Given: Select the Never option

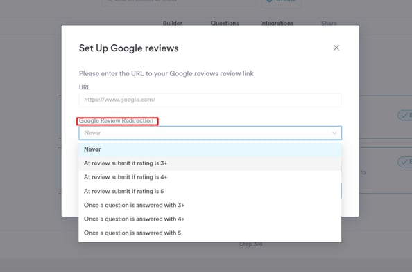Looking at the screenshot, I should click(x=210, y=149).
